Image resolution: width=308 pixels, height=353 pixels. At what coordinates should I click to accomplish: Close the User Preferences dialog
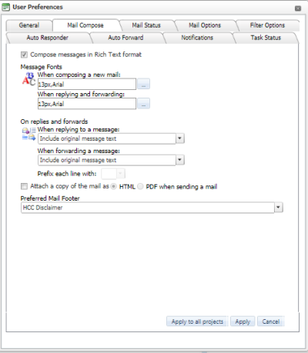pyautogui.click(x=298, y=8)
